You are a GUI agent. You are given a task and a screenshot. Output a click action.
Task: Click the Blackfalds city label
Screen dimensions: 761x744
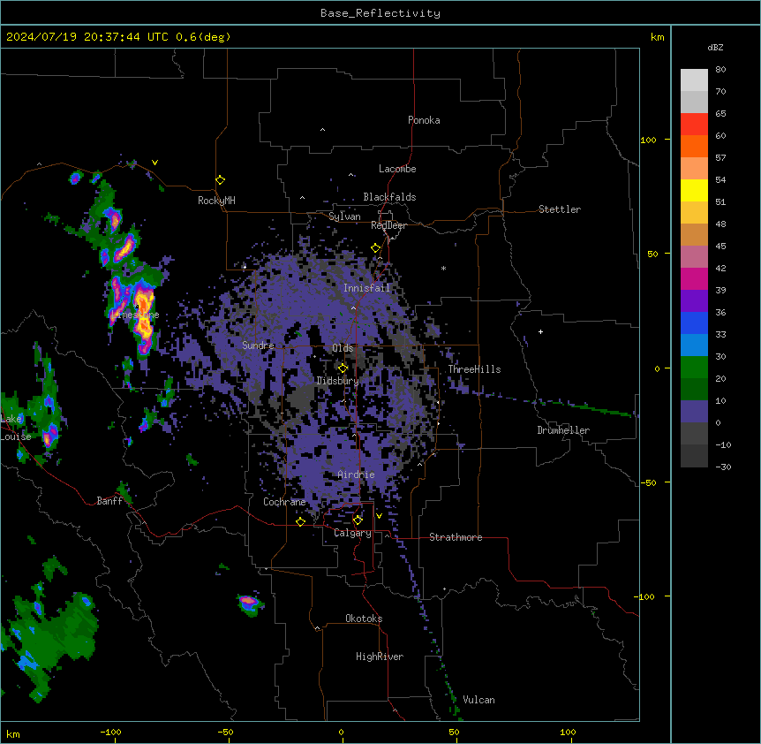tap(389, 197)
